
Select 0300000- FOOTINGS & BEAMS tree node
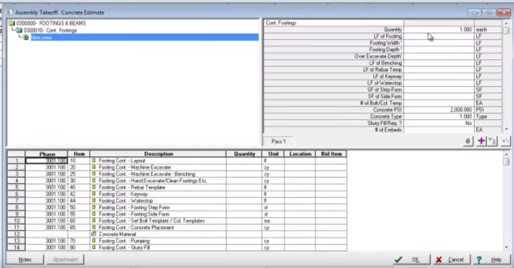click(x=51, y=23)
